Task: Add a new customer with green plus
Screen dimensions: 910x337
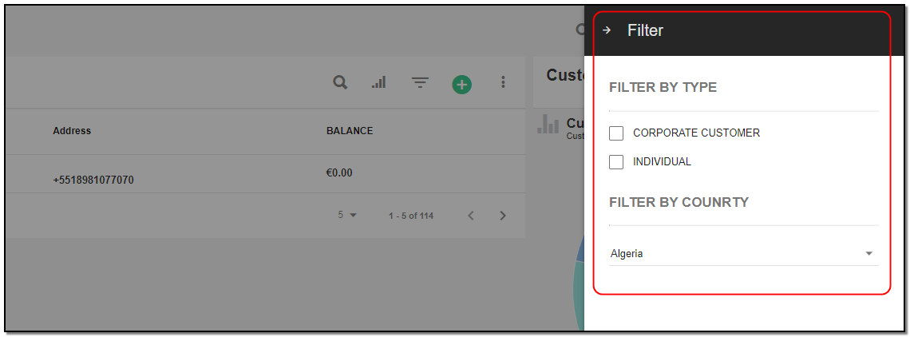Action: point(462,85)
